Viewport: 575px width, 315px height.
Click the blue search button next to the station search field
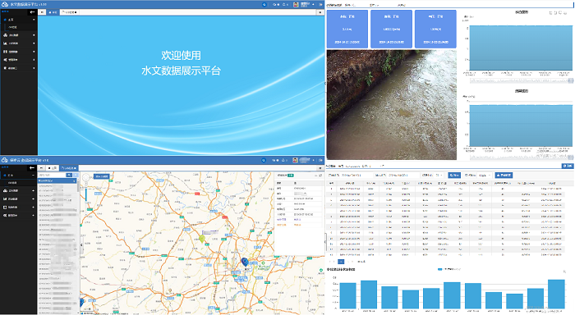[69, 175]
